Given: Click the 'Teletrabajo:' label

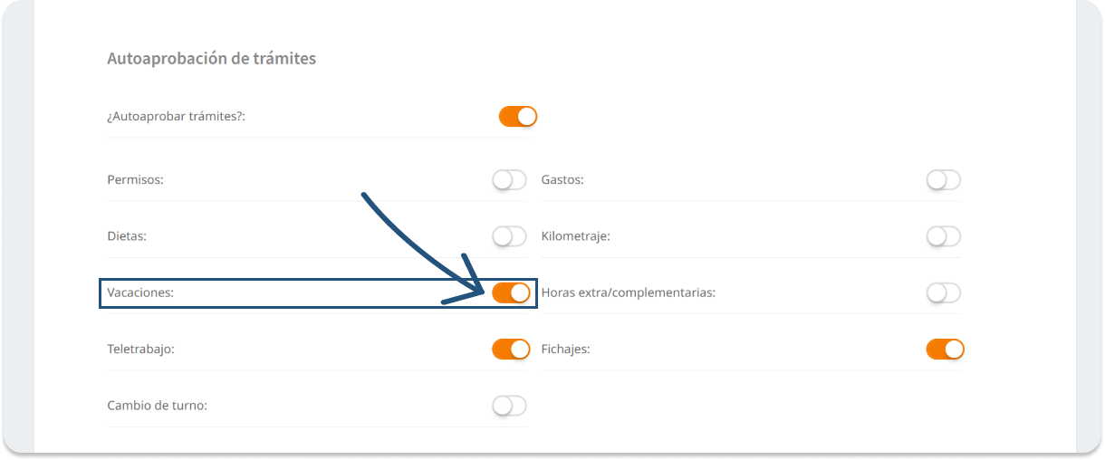Looking at the screenshot, I should [140, 349].
